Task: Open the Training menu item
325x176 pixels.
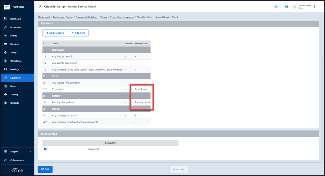Action: (17, 95)
